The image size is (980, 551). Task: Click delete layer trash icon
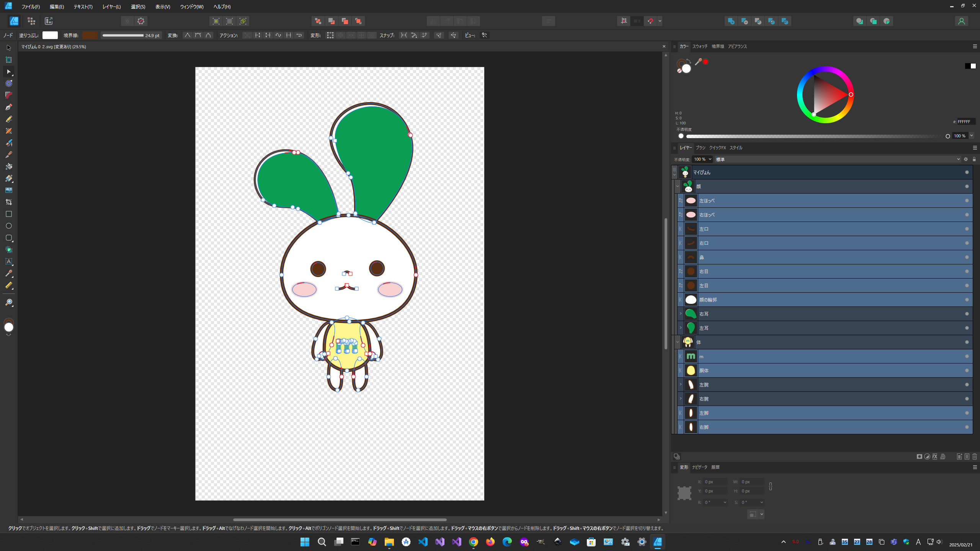tap(974, 456)
